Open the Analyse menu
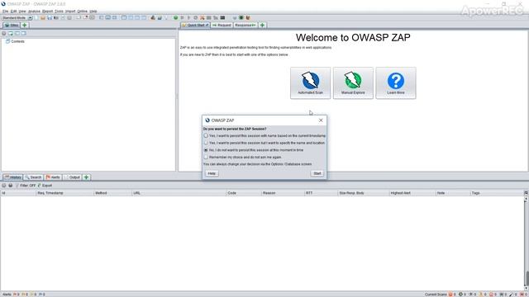This screenshot has width=529, height=297. click(34, 11)
